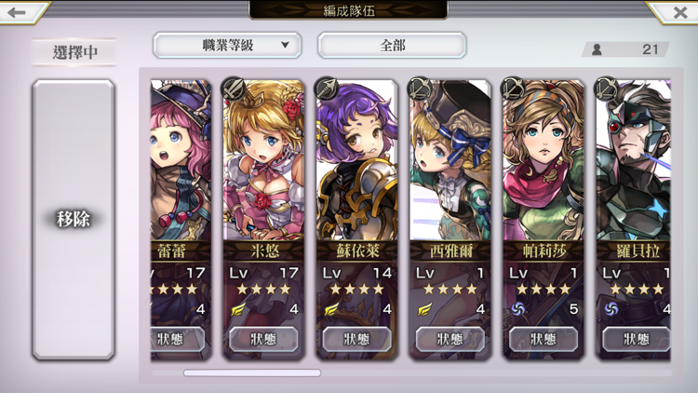Viewport: 698px width, 393px height.
Task: Click the bow class icon on 帕莉莎's card
Action: [x=513, y=88]
